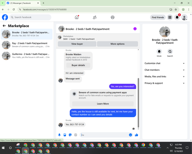Click 'Yes. 863-797-9134' message
Viewport: 192px width, 154px height.
(x=75, y=124)
